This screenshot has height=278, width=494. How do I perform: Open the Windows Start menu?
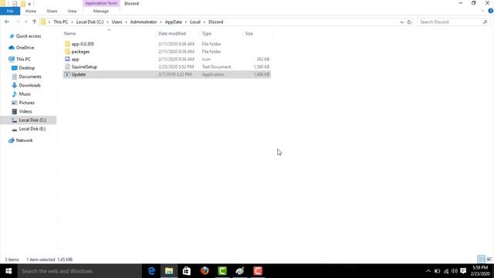[x=8, y=271]
